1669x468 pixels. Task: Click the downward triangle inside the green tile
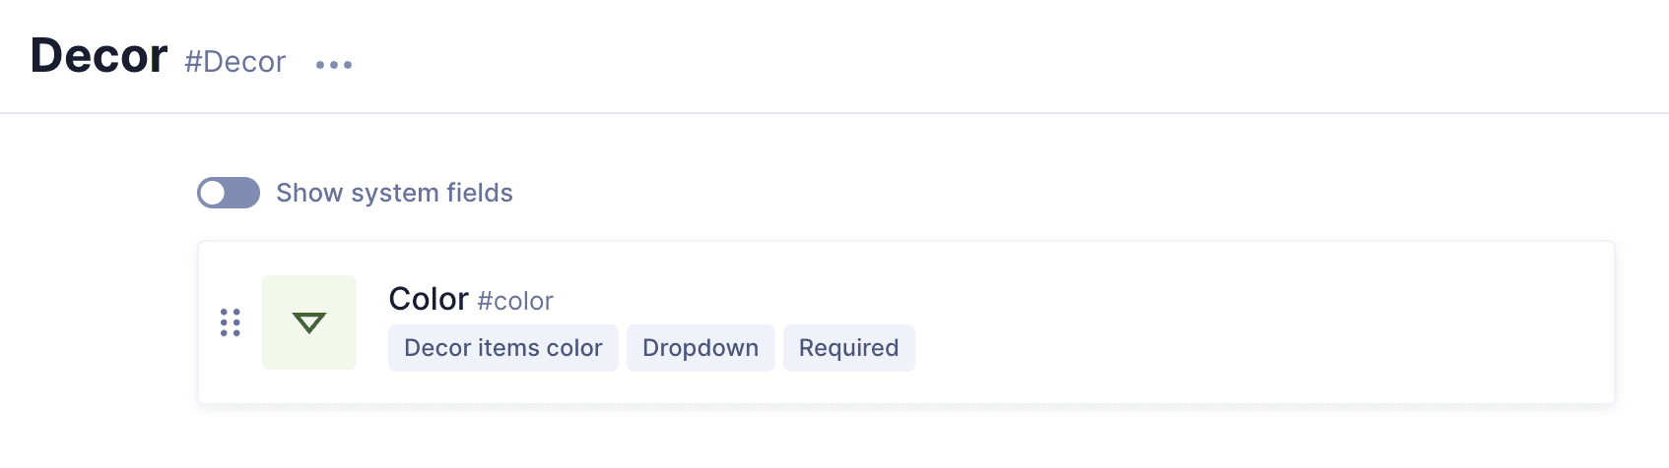[x=309, y=322]
